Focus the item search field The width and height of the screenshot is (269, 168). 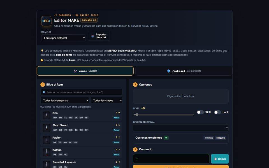coord(82,92)
